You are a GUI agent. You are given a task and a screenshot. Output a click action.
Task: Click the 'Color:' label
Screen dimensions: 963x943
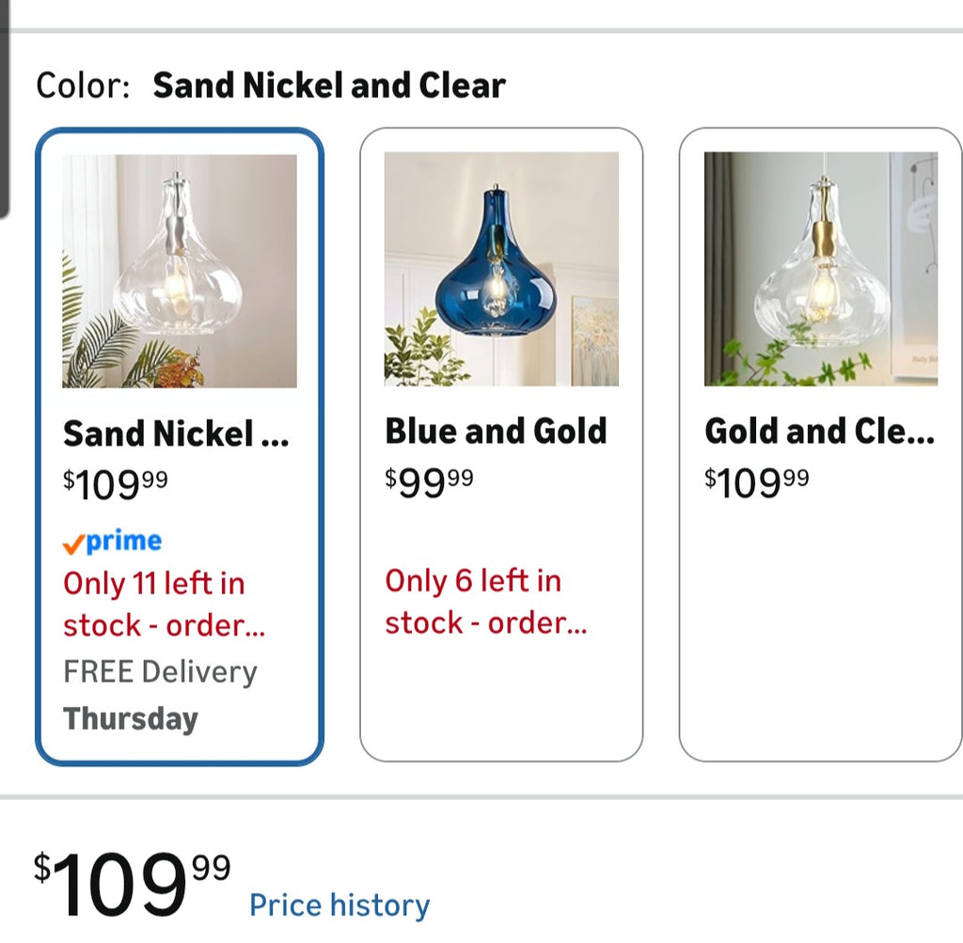[83, 86]
